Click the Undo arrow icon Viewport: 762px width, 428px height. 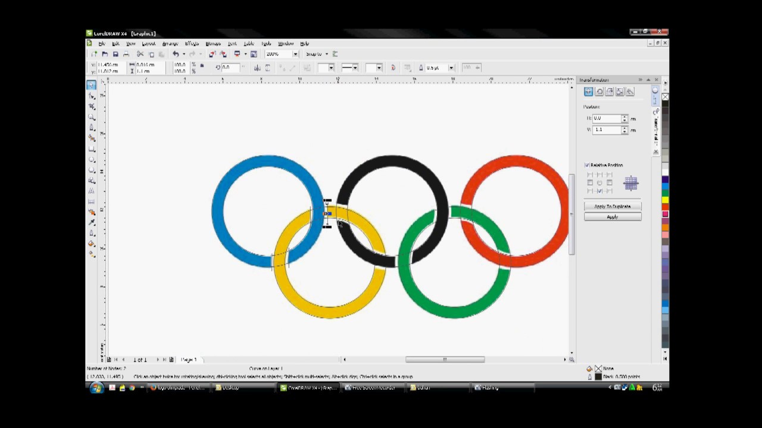[x=176, y=54]
